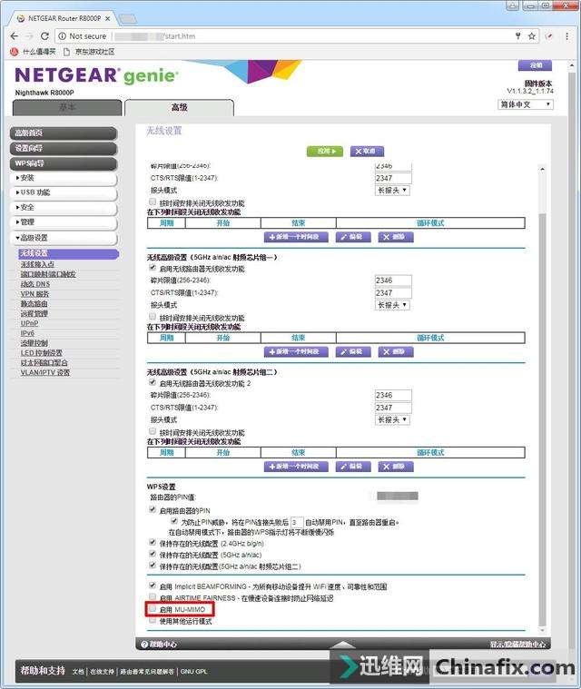This screenshot has height=689, width=581.
Task: Open a new browser tab
Action: (x=127, y=19)
